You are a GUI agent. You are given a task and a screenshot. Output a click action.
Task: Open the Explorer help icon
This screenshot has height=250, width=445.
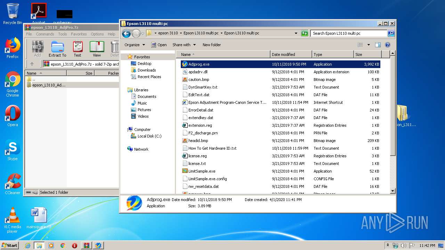388,45
